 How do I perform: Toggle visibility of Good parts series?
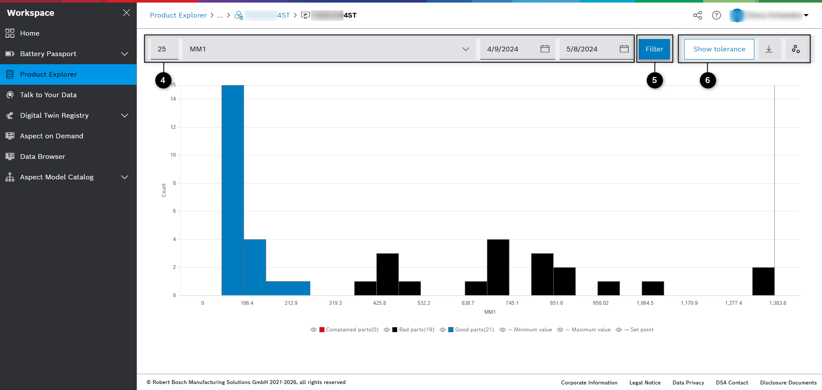(443, 330)
